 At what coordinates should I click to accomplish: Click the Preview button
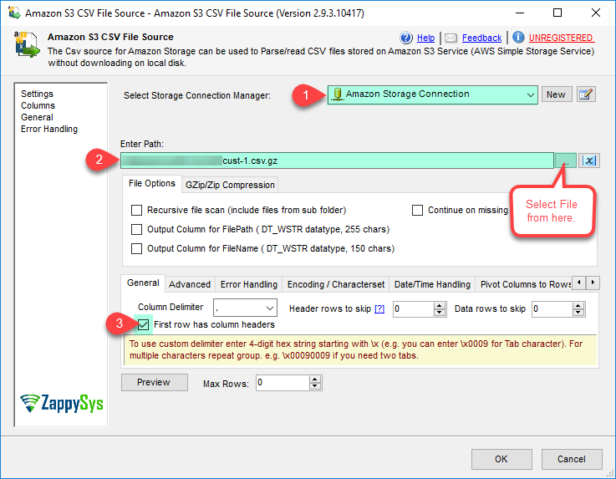[x=154, y=382]
